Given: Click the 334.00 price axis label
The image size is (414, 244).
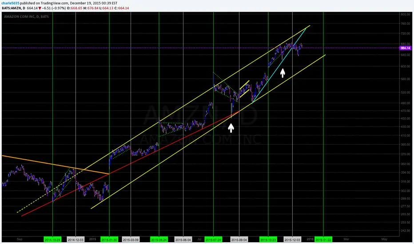Looking at the screenshot, I should 405,173.
